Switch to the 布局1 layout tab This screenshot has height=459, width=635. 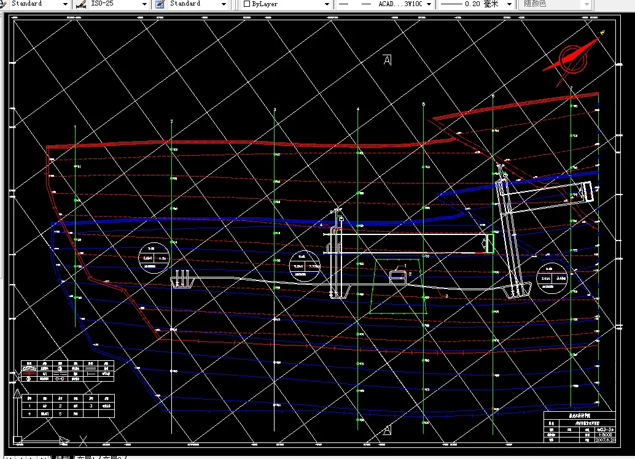[87, 457]
